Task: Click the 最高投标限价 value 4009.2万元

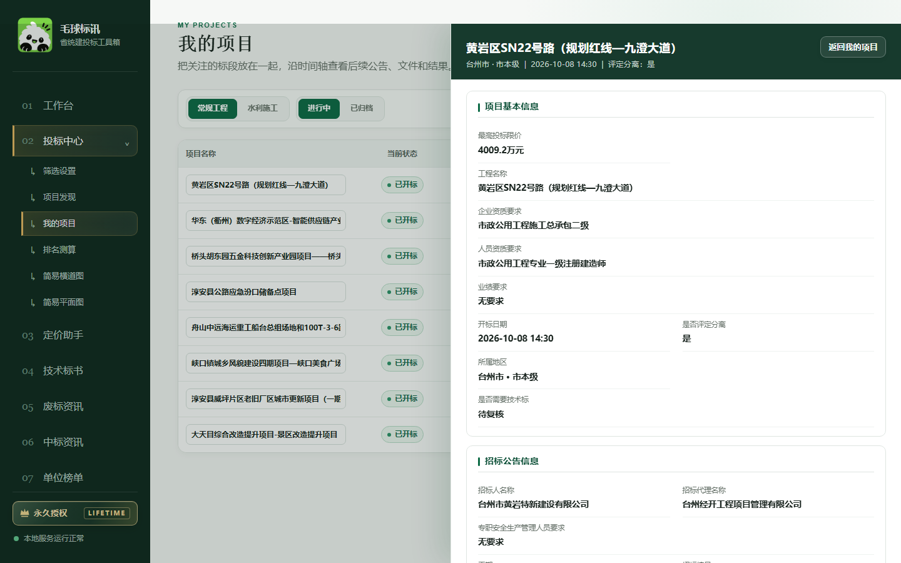Action: click(x=501, y=150)
